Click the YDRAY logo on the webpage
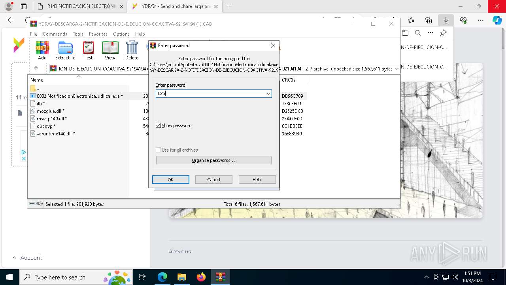This screenshot has height=285, width=506. pos(19,45)
